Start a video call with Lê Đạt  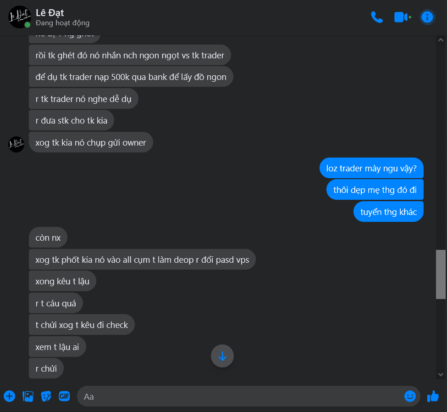pyautogui.click(x=402, y=17)
